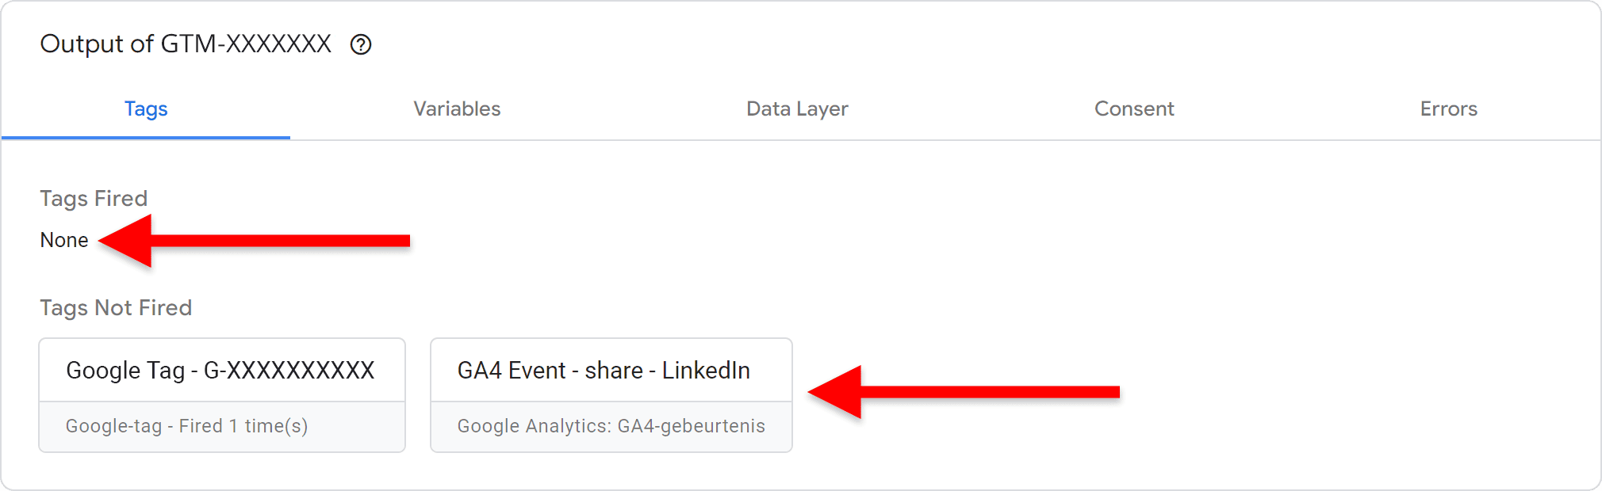1602x491 pixels.
Task: Click the 'Tags Not Fired' section heading
Action: pos(116,307)
